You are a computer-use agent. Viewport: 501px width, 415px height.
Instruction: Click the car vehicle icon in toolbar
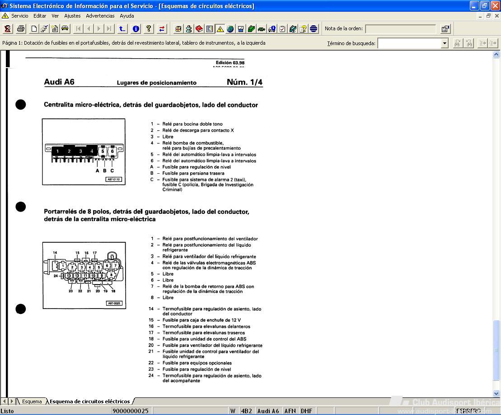pos(65,29)
